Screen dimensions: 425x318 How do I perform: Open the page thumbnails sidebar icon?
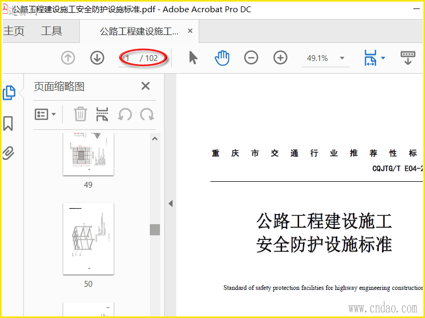click(9, 93)
